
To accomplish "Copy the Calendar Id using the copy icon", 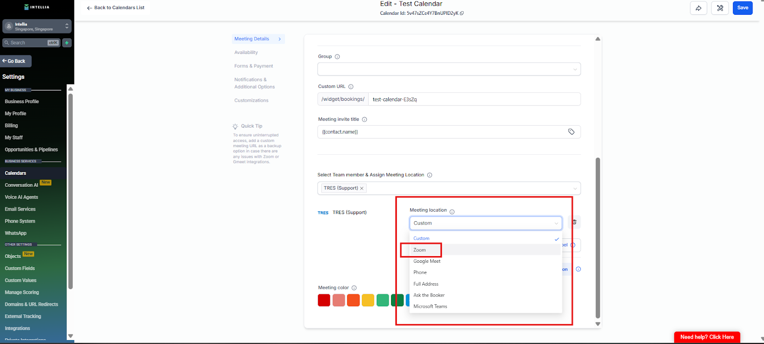I will pyautogui.click(x=462, y=13).
